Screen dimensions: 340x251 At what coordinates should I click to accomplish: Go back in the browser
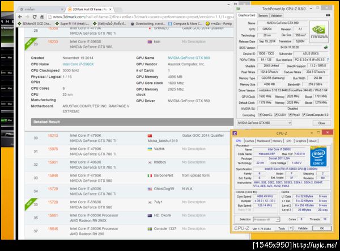[x=20, y=16]
